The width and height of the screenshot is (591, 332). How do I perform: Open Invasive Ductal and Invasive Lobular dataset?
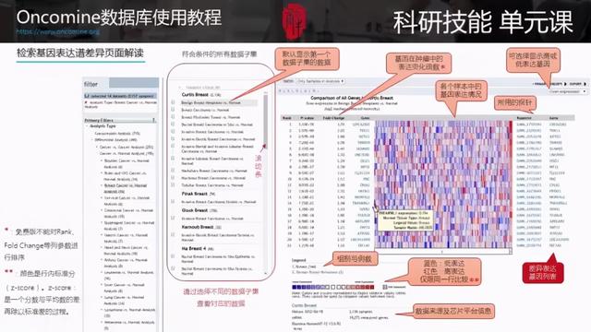pos(218,148)
